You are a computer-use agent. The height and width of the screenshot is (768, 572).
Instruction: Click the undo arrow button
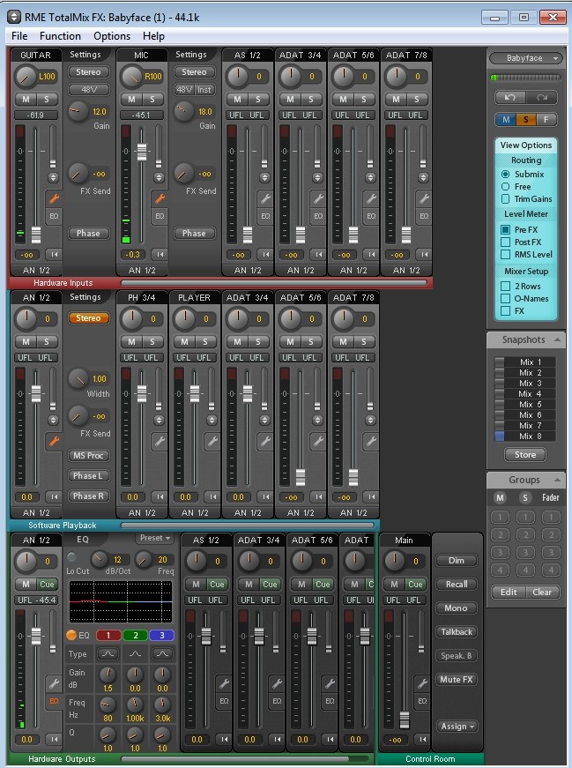click(x=509, y=98)
